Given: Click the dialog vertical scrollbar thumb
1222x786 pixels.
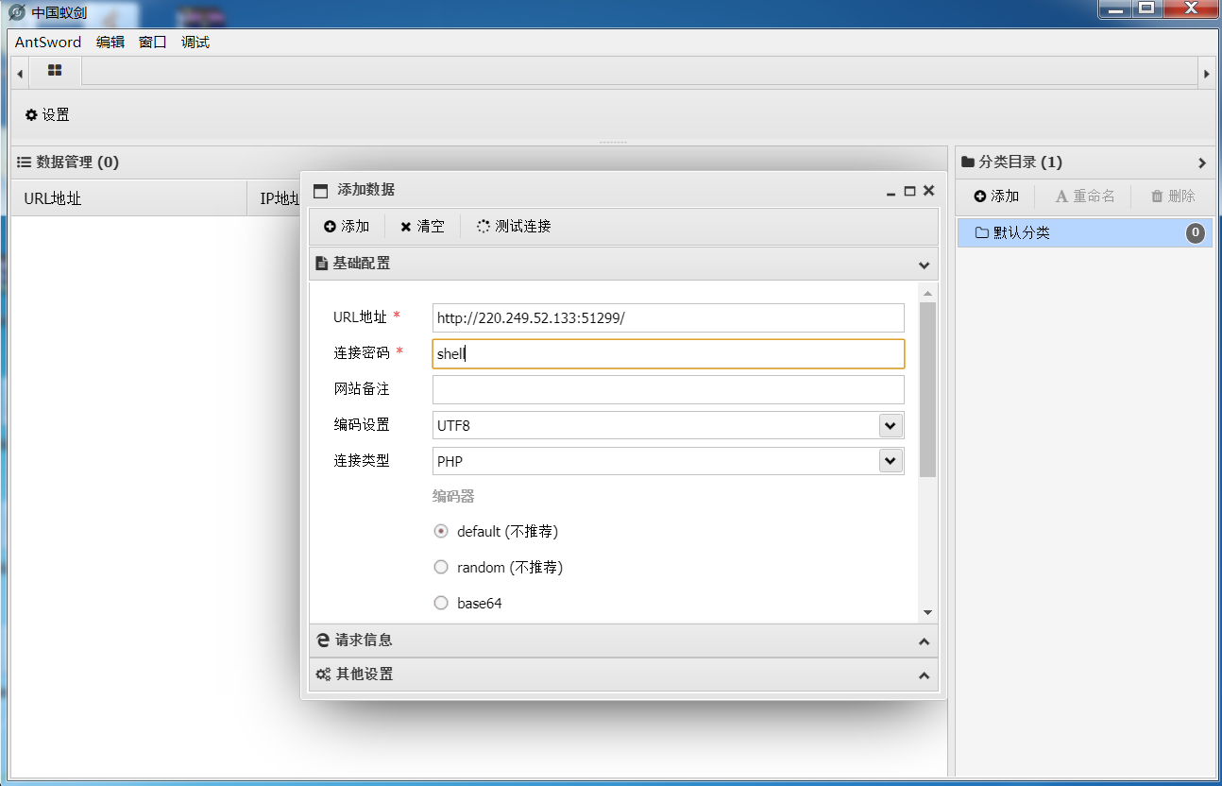Looking at the screenshot, I should click(927, 389).
